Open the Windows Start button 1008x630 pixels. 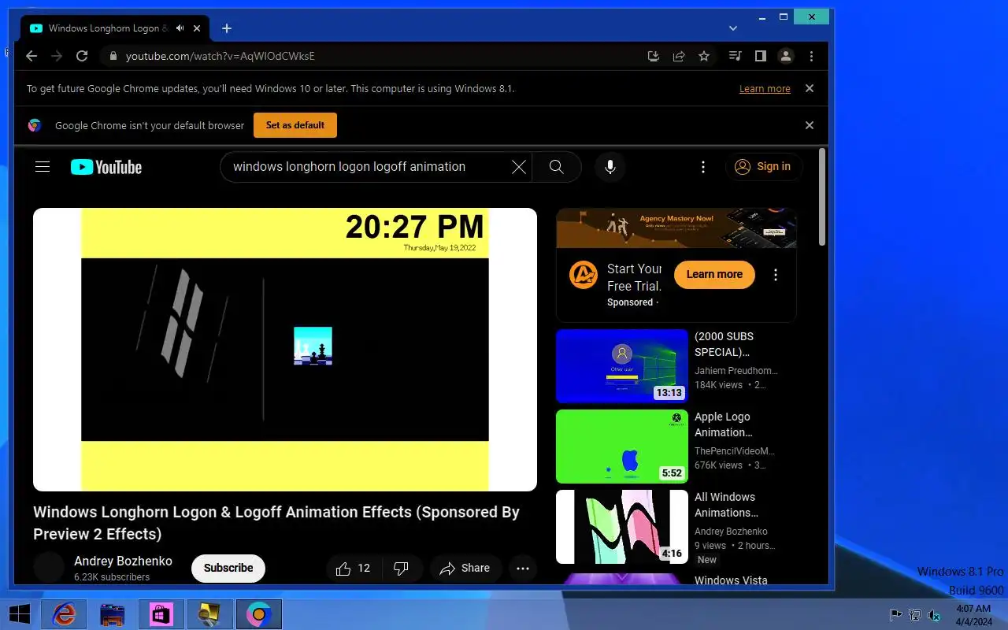[19, 614]
